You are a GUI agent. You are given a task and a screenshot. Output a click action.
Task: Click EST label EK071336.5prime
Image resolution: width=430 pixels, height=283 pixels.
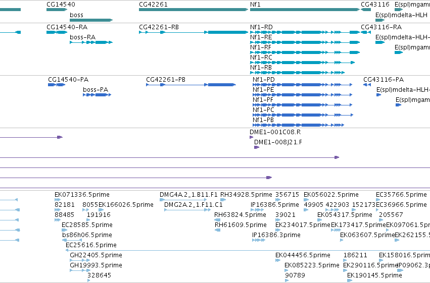(x=82, y=195)
